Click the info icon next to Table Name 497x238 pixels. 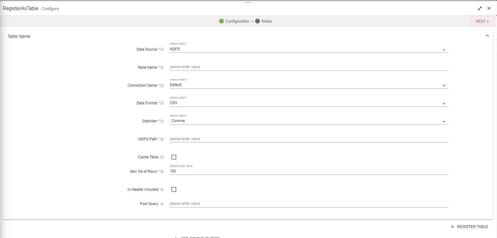tap(162, 67)
